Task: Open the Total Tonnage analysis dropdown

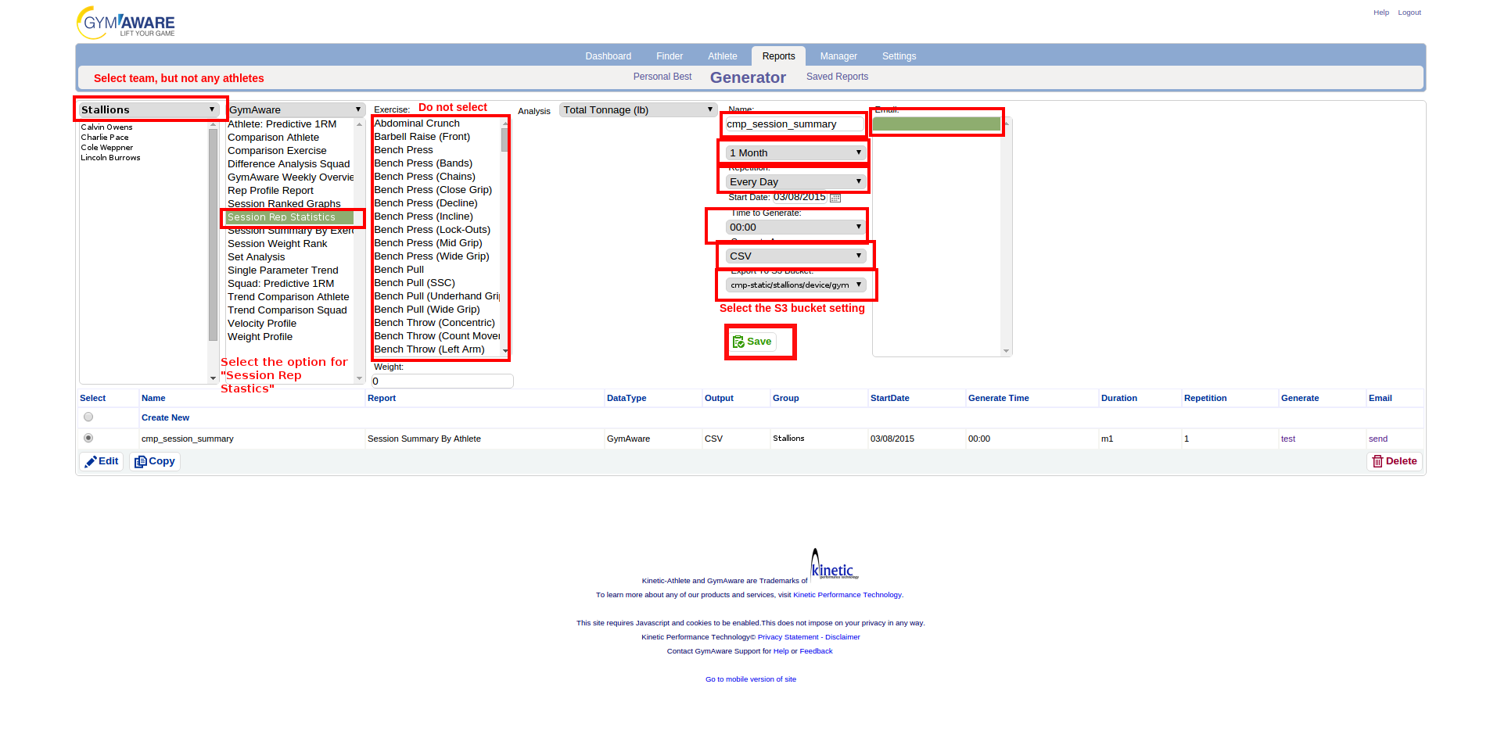Action: (x=637, y=110)
